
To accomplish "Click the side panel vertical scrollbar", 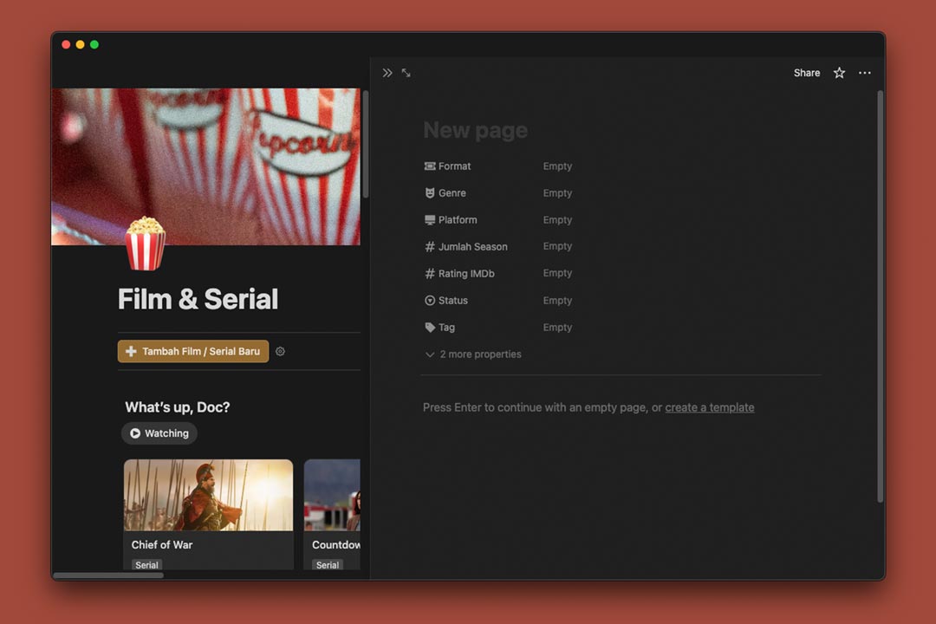I will (x=880, y=296).
